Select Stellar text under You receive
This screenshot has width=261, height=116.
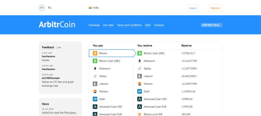pyautogui.click(x=147, y=69)
